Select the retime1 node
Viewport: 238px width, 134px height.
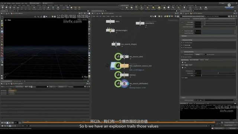(124, 75)
